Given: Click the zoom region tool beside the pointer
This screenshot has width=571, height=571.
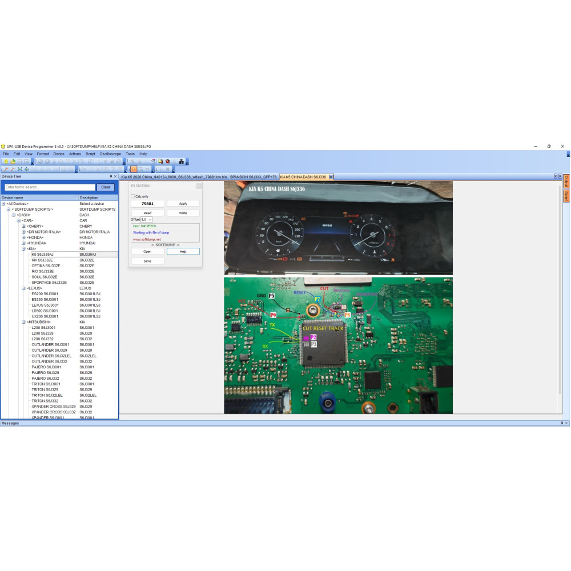Looking at the screenshot, I should 140,169.
